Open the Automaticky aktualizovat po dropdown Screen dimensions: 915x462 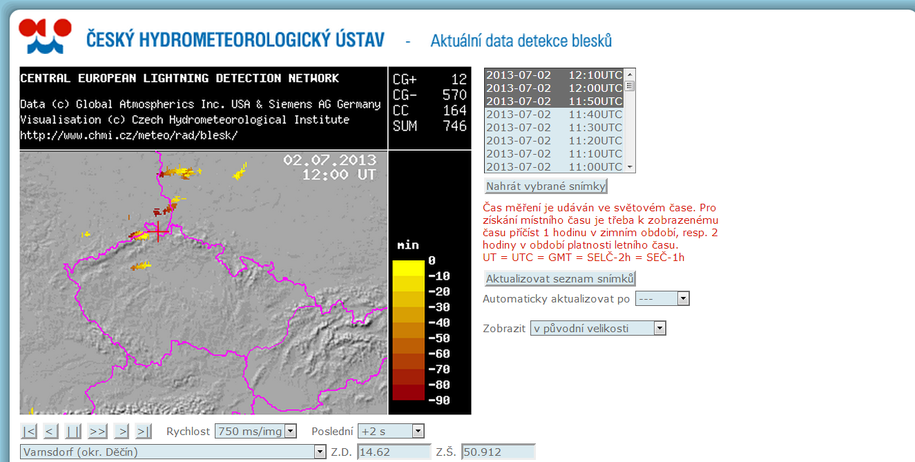(x=683, y=299)
